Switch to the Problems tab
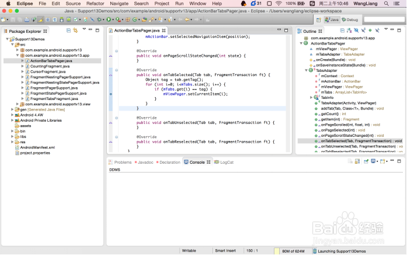 pos(120,162)
